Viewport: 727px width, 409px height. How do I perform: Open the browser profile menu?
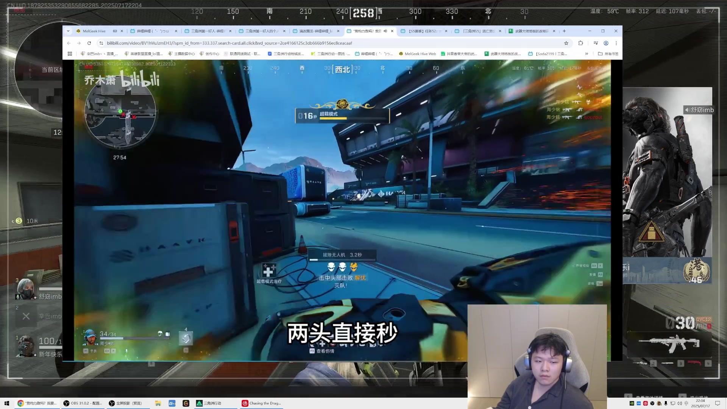606,43
